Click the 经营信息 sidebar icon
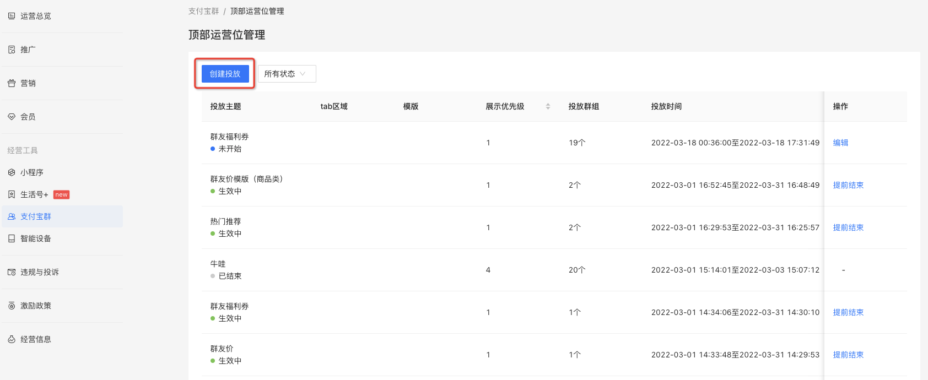The height and width of the screenshot is (380, 928). point(12,339)
